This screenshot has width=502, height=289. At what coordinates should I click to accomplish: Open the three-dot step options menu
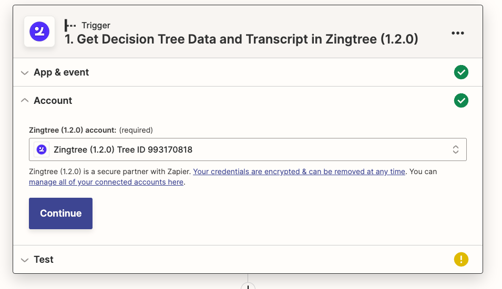[x=457, y=33]
